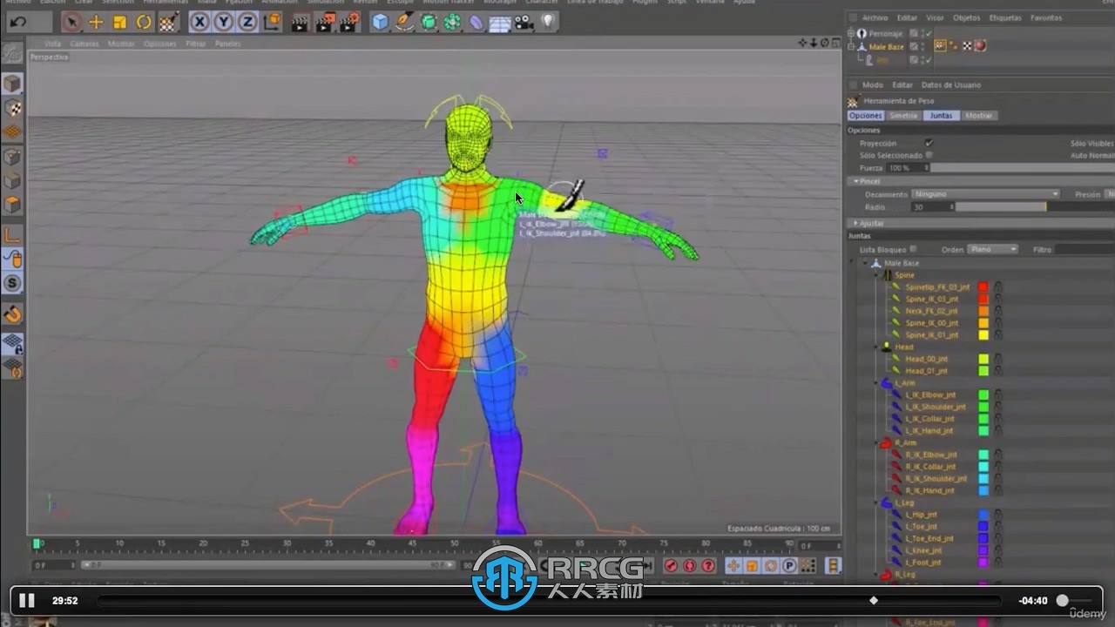Open Render Settings clapperboard gear icon
The height and width of the screenshot is (627, 1115).
(349, 22)
